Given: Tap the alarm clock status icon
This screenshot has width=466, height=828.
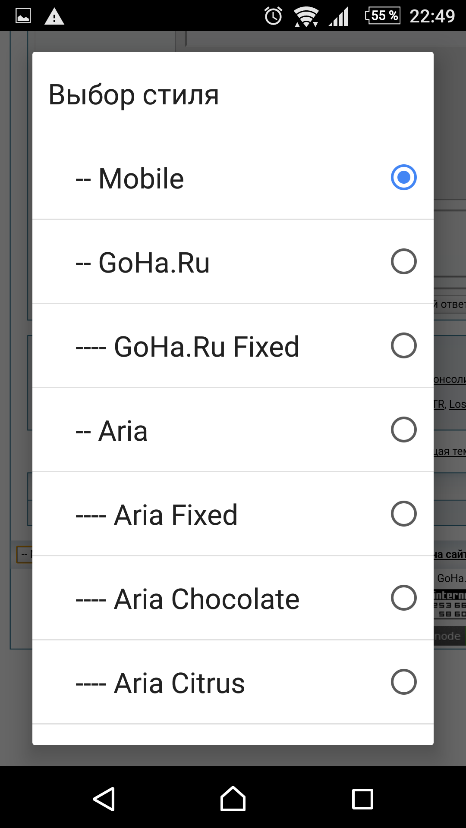Looking at the screenshot, I should [273, 16].
